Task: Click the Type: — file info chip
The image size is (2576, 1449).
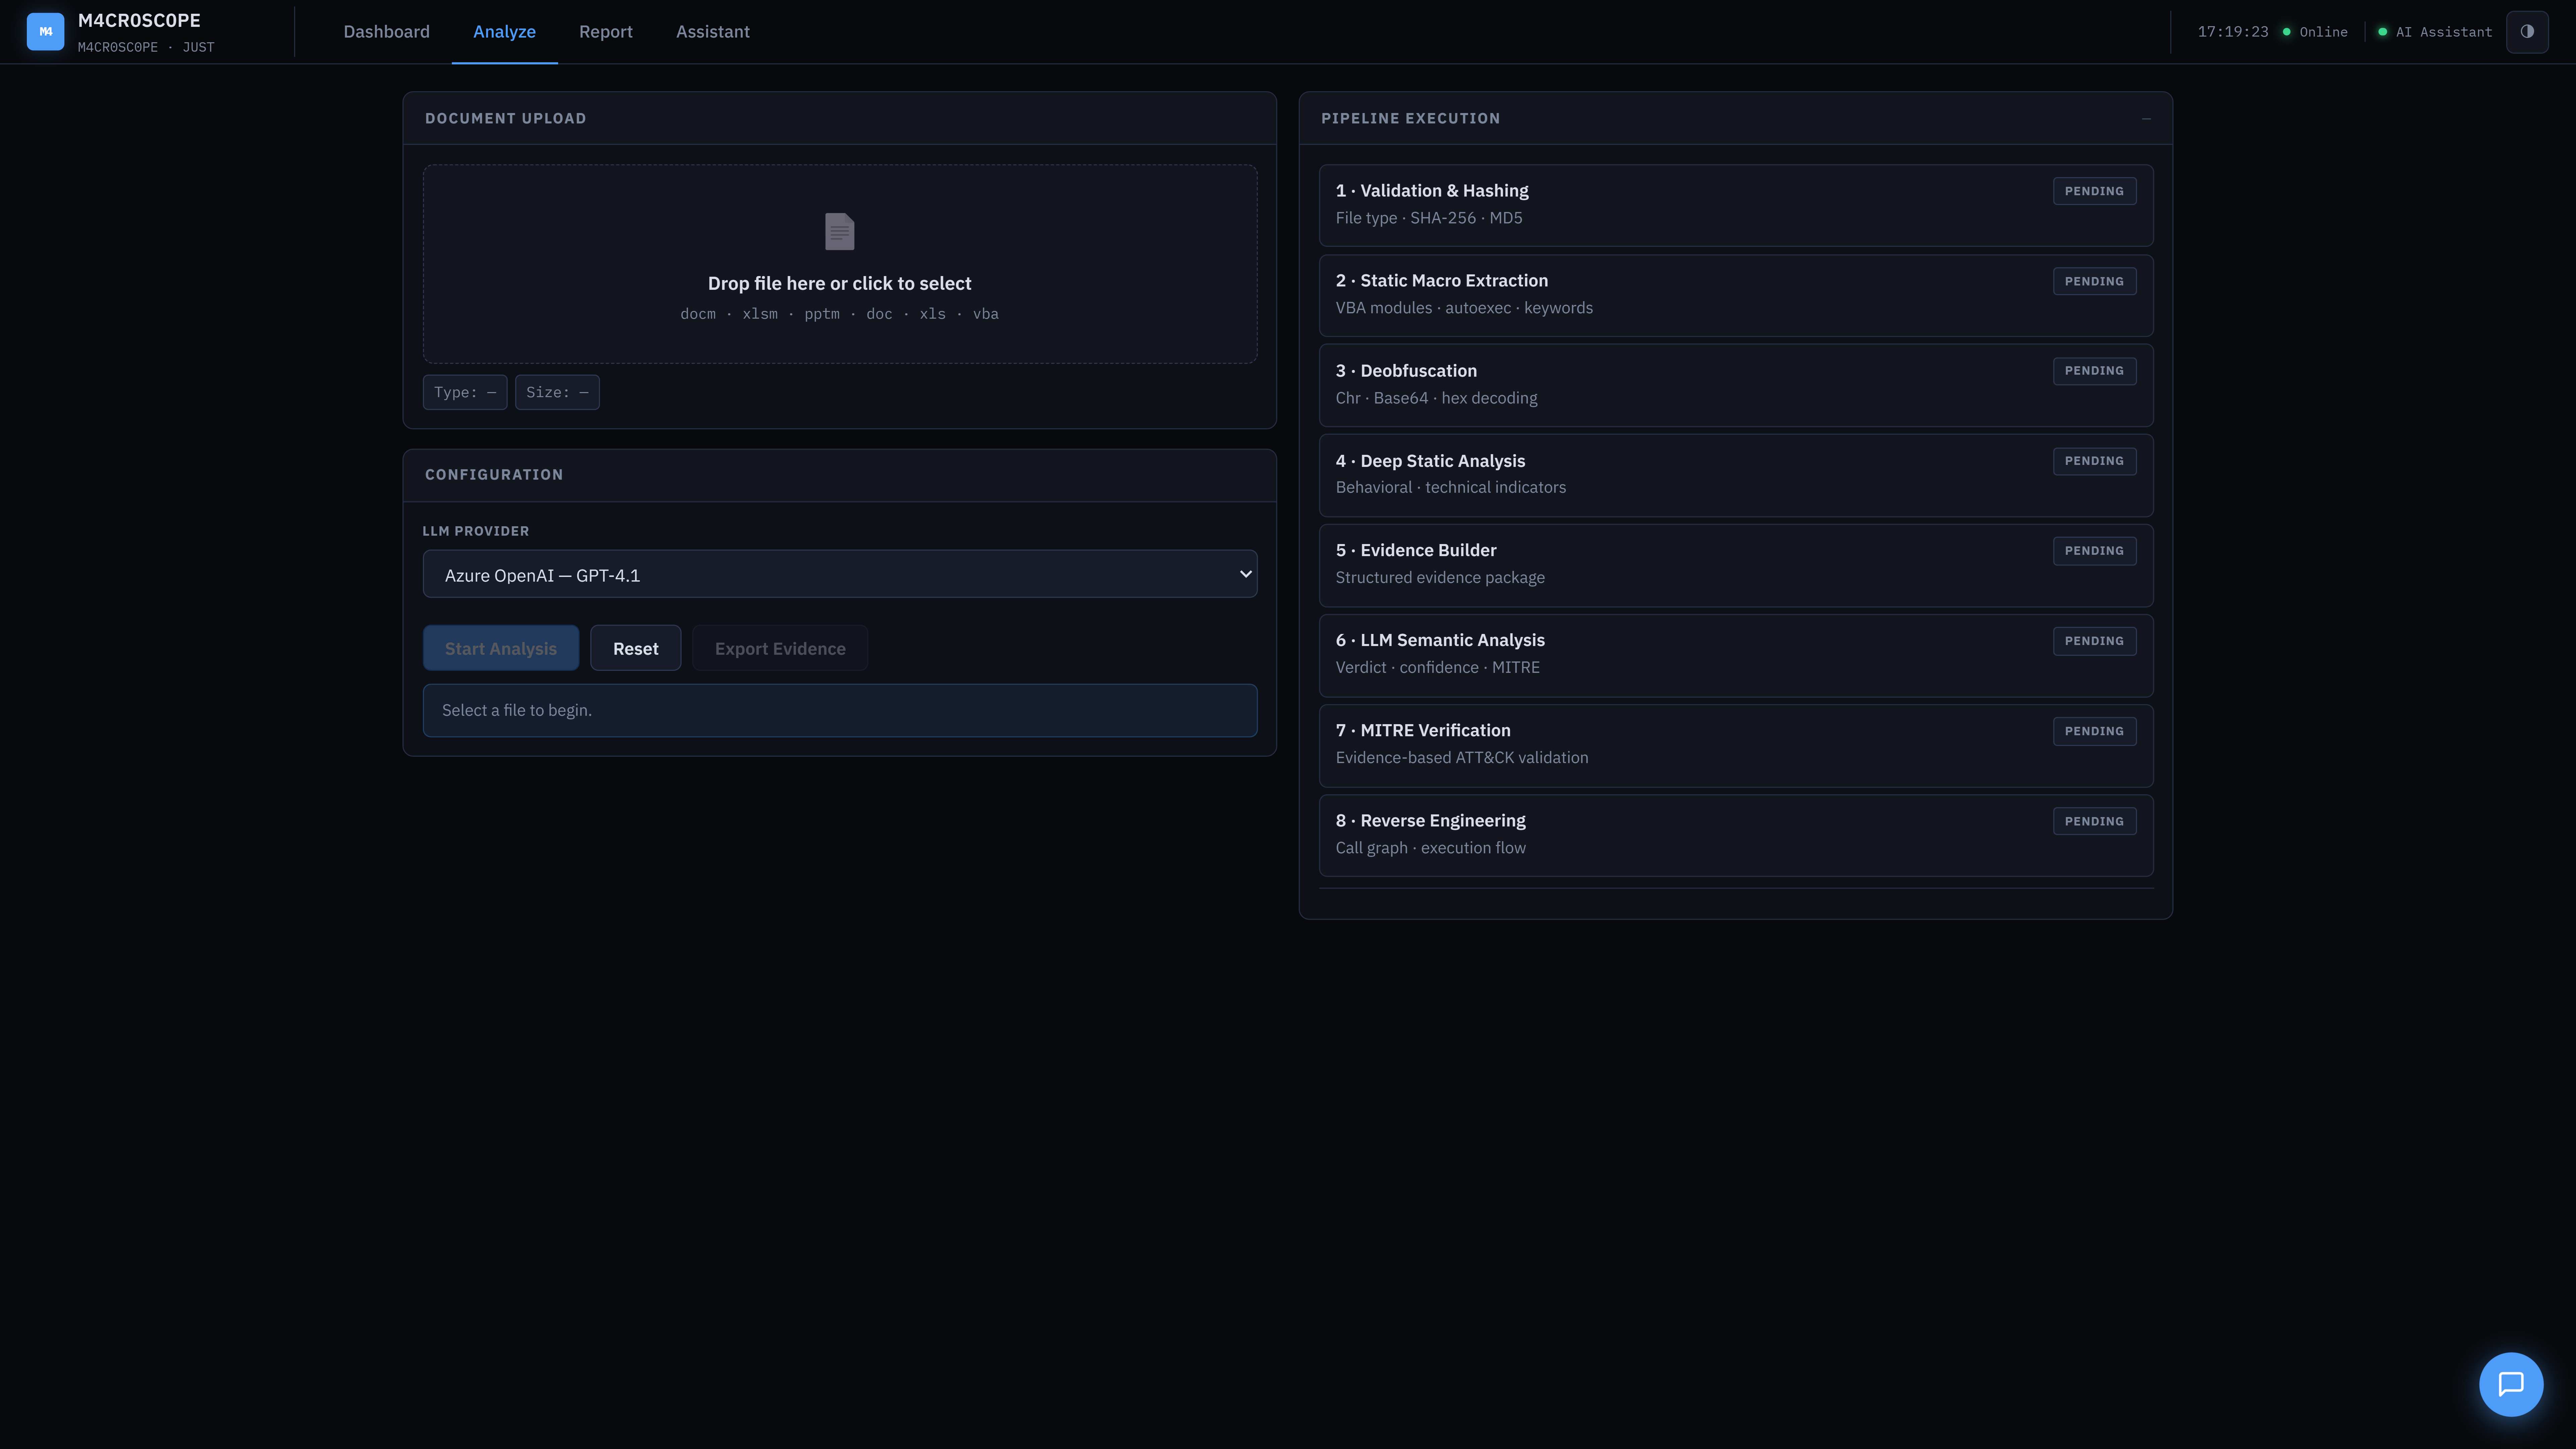Action: tap(465, 392)
